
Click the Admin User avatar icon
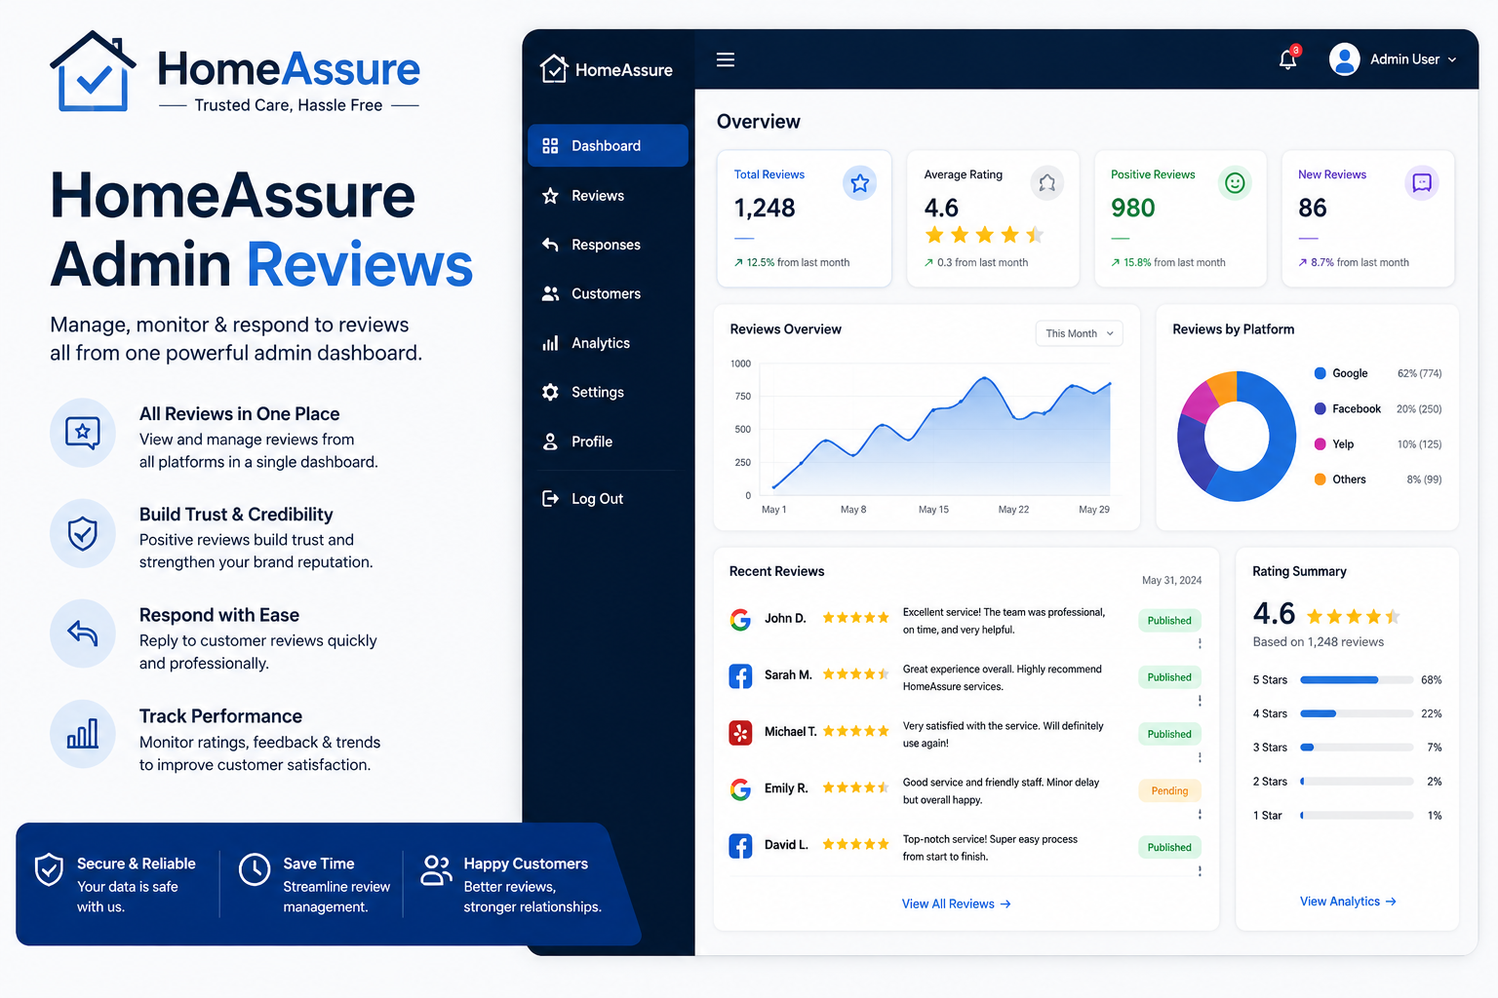click(x=1344, y=59)
